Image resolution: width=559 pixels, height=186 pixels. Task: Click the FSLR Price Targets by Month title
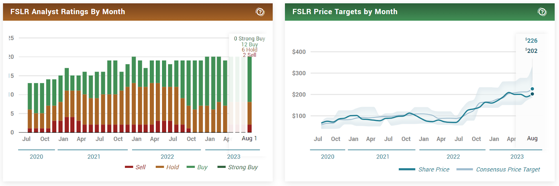[345, 12]
